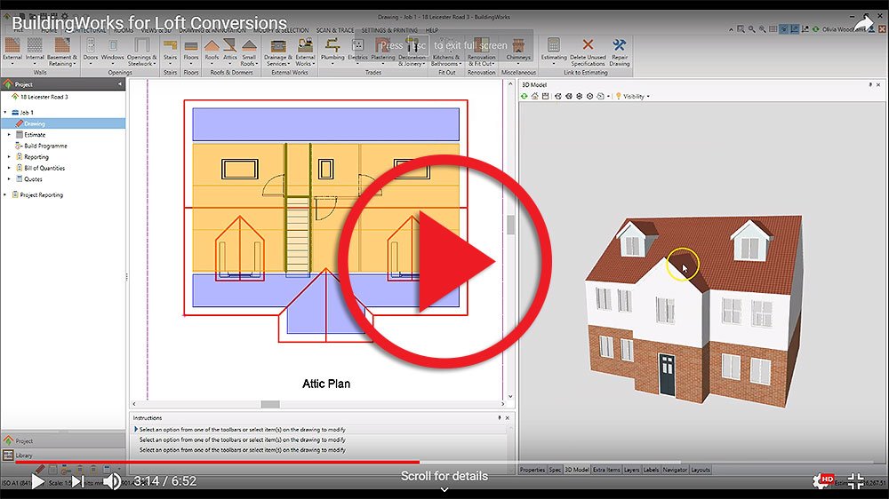Open Drainage & Services tool
The height and width of the screenshot is (499, 889).
277,51
